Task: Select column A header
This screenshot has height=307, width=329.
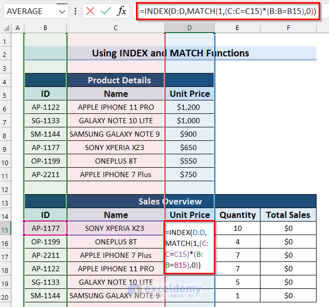Action: tap(18, 28)
